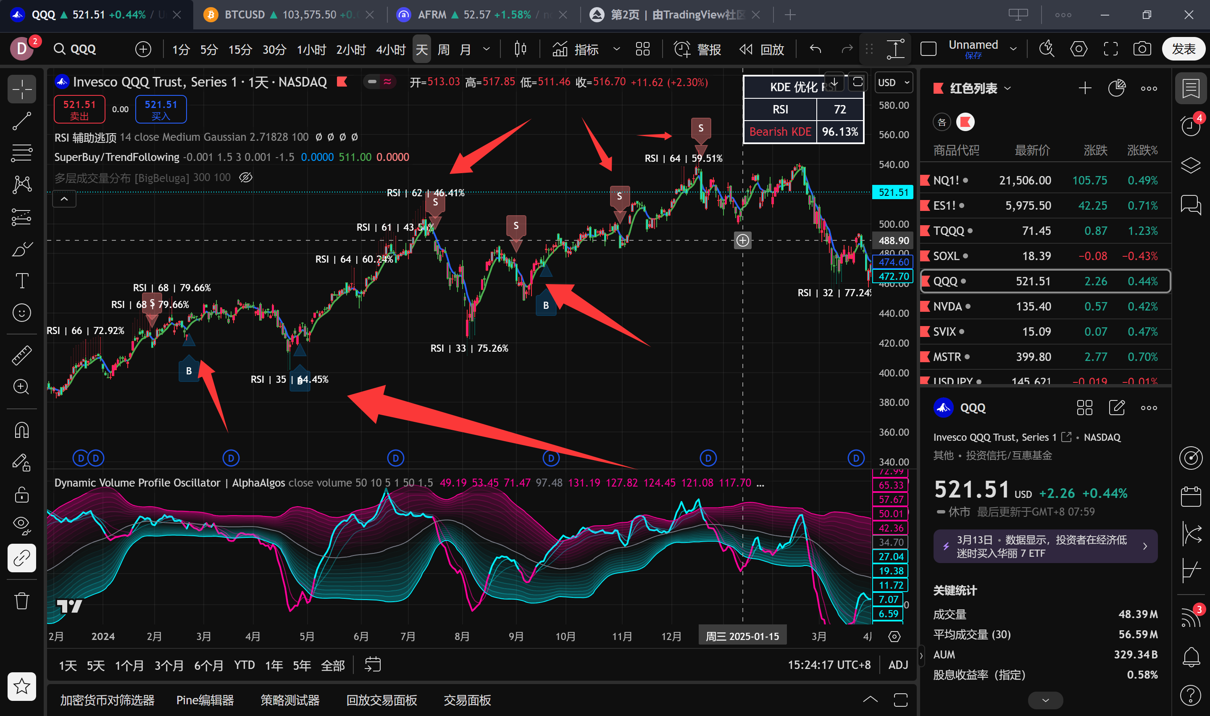Select the ruler measure tool
The width and height of the screenshot is (1210, 716).
click(x=22, y=355)
